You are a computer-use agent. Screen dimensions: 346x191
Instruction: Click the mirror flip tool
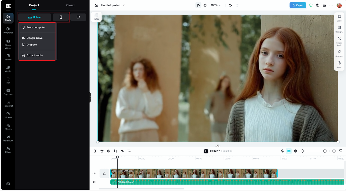pos(122,151)
